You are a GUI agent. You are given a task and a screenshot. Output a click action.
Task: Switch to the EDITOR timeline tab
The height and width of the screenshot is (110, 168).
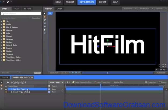click(x=5, y=77)
